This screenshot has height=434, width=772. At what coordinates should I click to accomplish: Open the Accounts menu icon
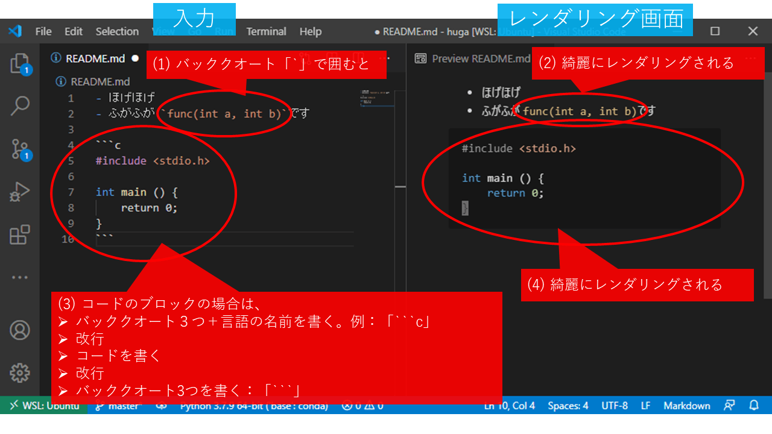(x=20, y=330)
